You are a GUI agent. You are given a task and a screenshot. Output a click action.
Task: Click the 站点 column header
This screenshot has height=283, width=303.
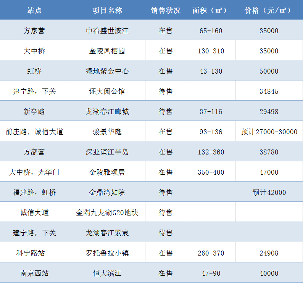coord(34,10)
